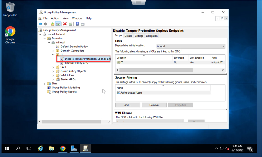262x157 pixels.
Task: Select Group Policy Management taskbar button
Action: pos(85,148)
